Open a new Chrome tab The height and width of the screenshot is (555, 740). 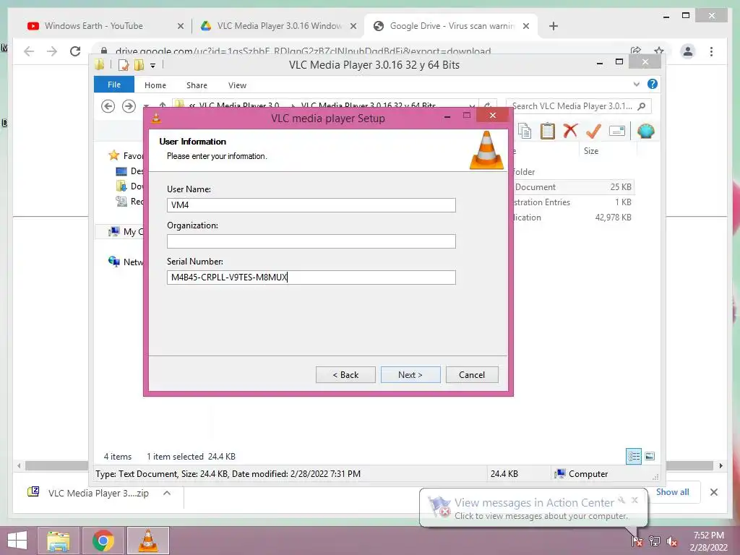coord(554,26)
